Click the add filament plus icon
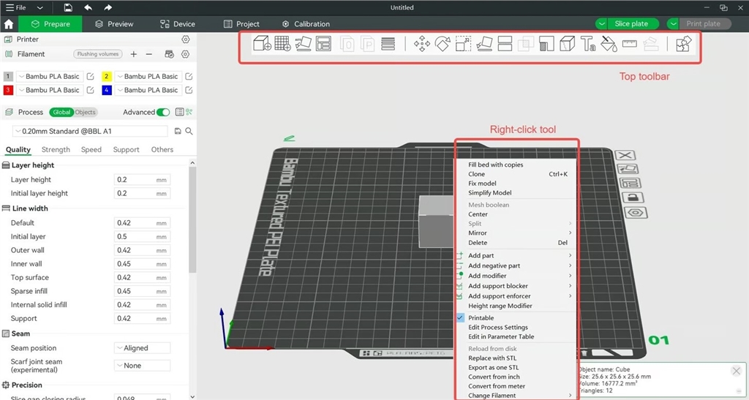 click(x=134, y=54)
